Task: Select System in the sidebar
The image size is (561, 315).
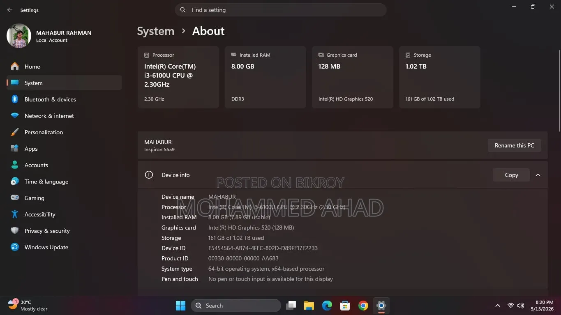Action: 64,83
